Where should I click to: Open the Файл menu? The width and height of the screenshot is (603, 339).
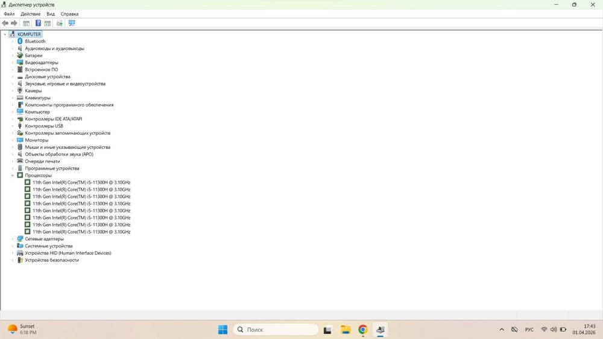[9, 14]
